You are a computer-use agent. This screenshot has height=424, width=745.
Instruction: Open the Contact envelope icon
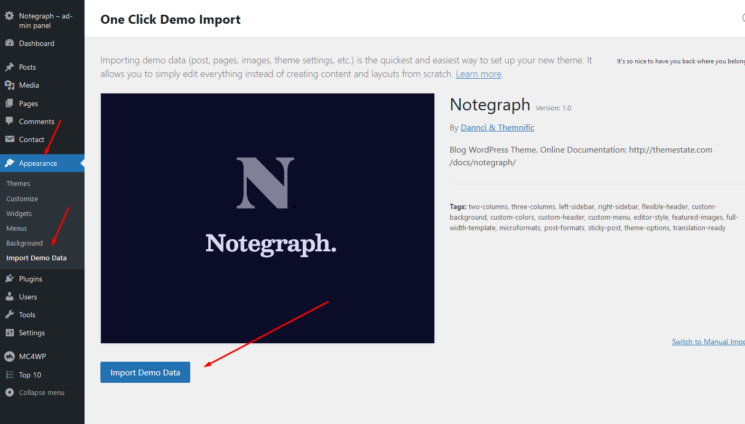(9, 139)
